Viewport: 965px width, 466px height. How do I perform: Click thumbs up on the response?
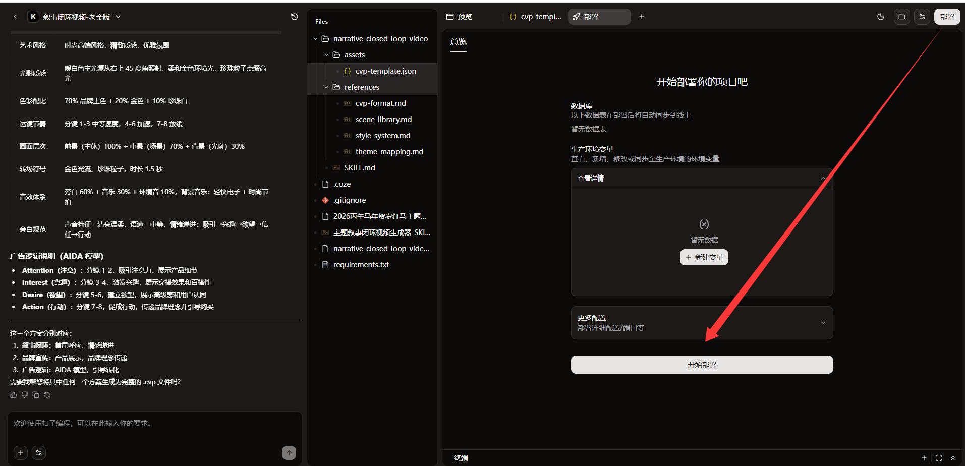click(x=14, y=395)
